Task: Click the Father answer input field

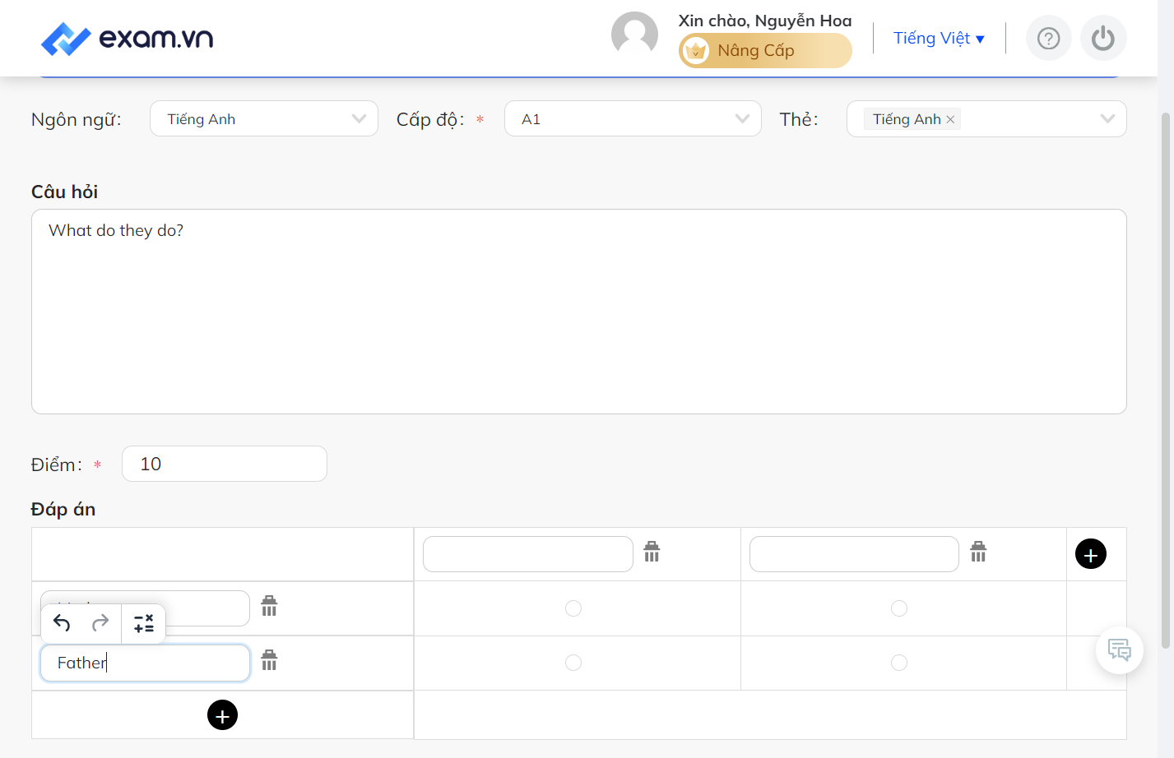Action: pos(145,663)
